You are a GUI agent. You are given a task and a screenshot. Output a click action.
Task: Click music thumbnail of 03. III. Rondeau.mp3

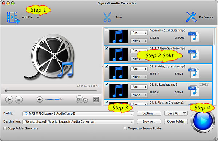(x=118, y=91)
